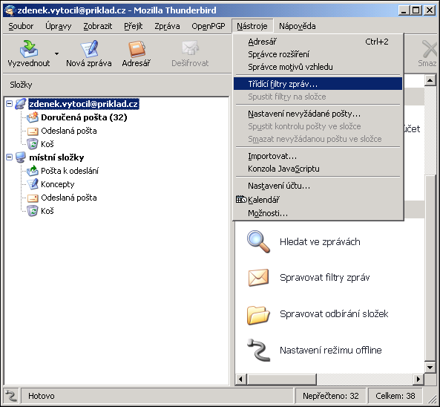Select the Koncepty drafts folder
Screen dimensions: 440x407
pyautogui.click(x=58, y=184)
